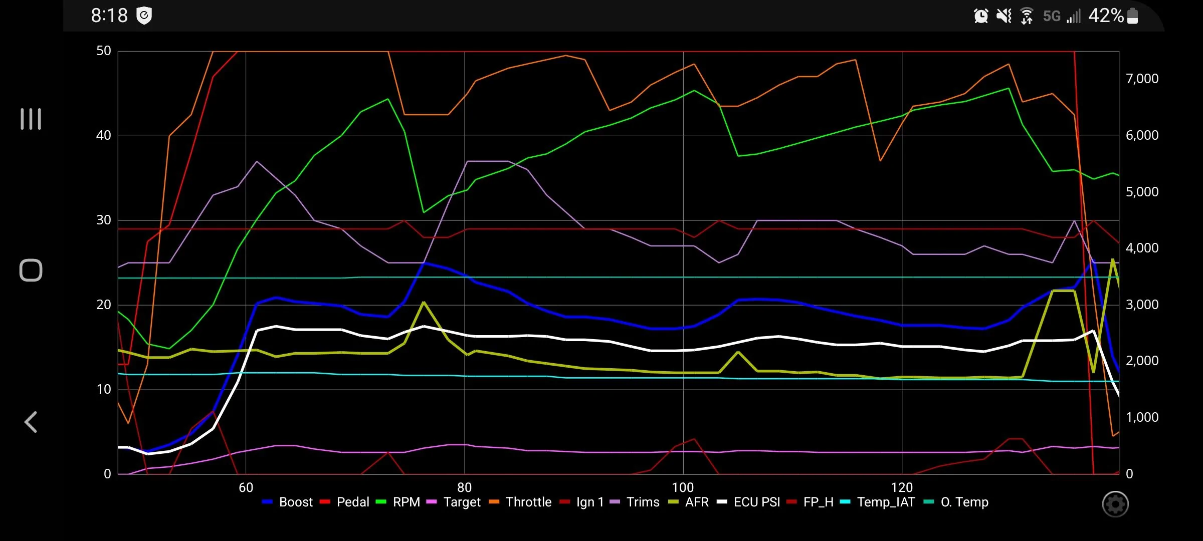Click the 8:18 clock in status bar
The height and width of the screenshot is (541, 1203).
(x=109, y=16)
